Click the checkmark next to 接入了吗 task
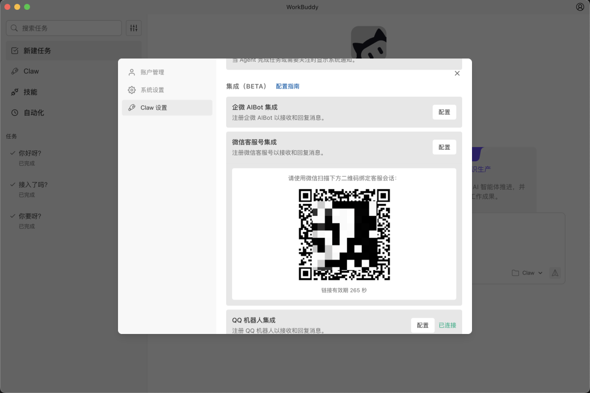Image resolution: width=590 pixels, height=393 pixels. (x=12, y=185)
